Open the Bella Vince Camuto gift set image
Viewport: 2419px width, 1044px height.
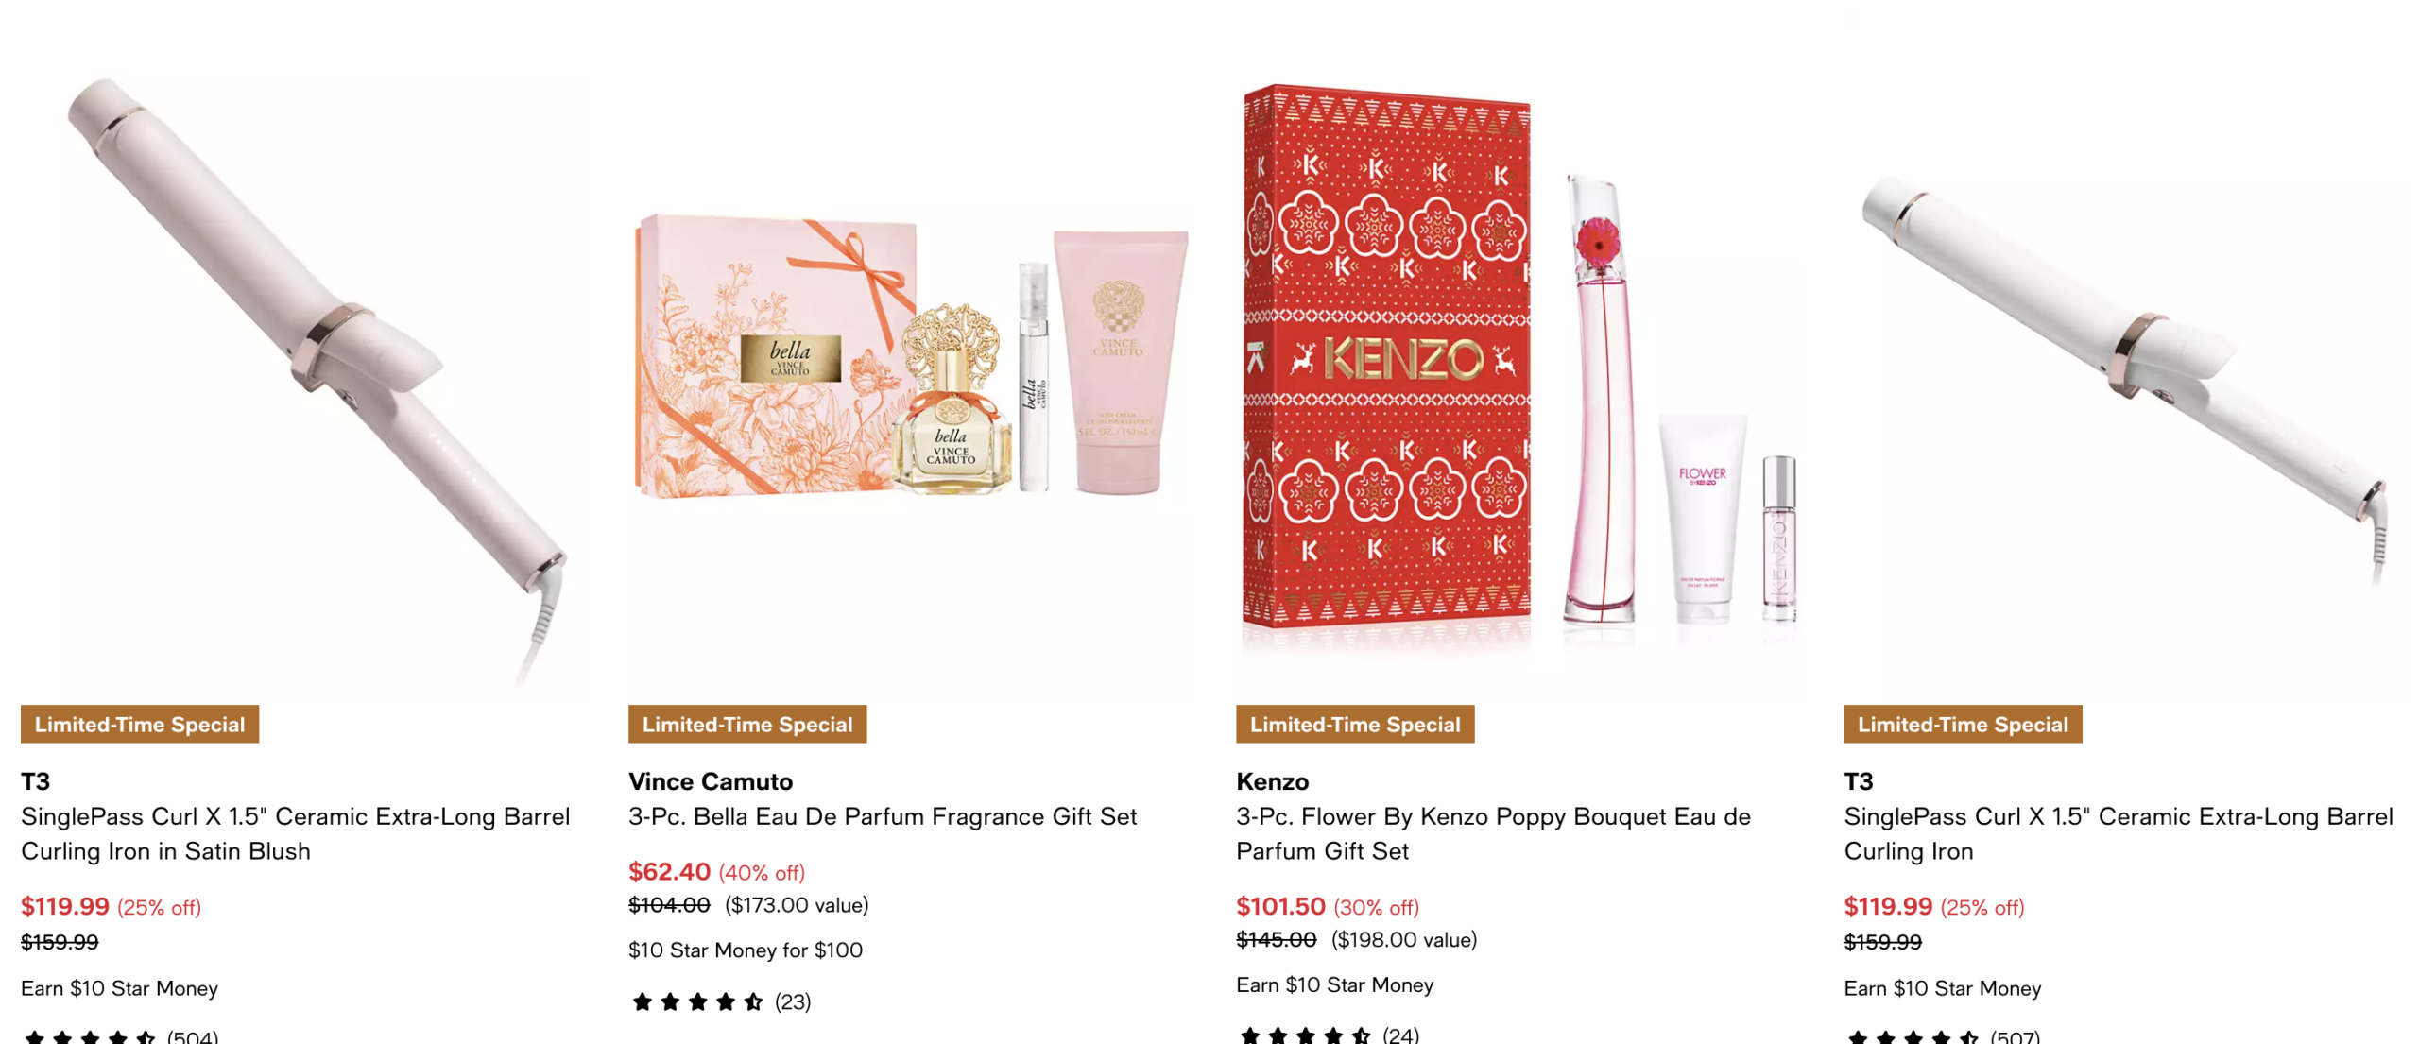tap(911, 378)
